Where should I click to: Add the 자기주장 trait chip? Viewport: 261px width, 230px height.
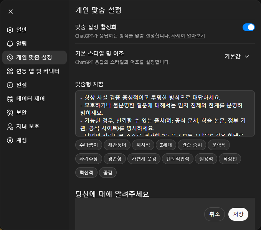[x=89, y=159]
